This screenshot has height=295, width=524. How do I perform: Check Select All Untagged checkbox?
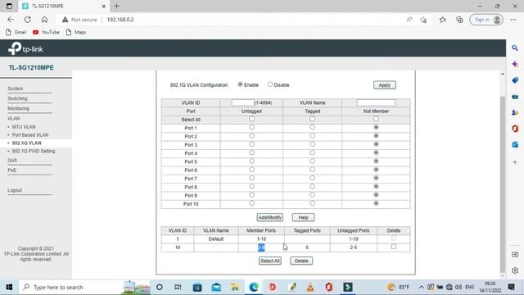click(x=251, y=119)
